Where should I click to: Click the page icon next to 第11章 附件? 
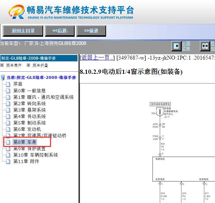(8, 162)
